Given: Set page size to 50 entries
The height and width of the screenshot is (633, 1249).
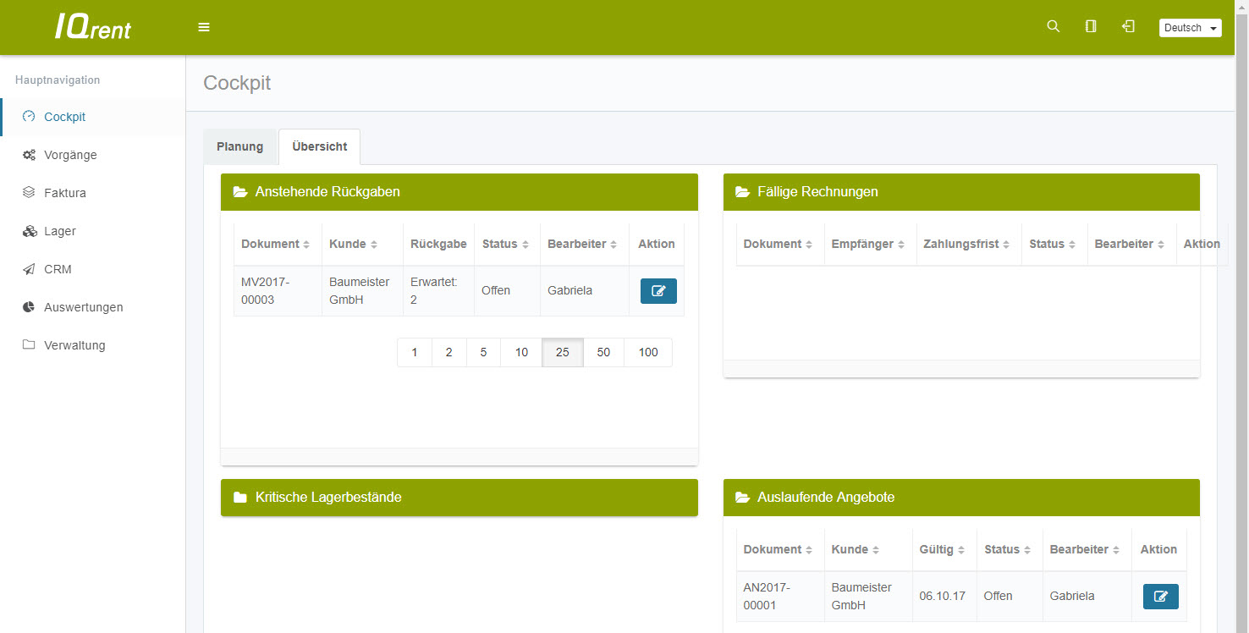Looking at the screenshot, I should 603,353.
